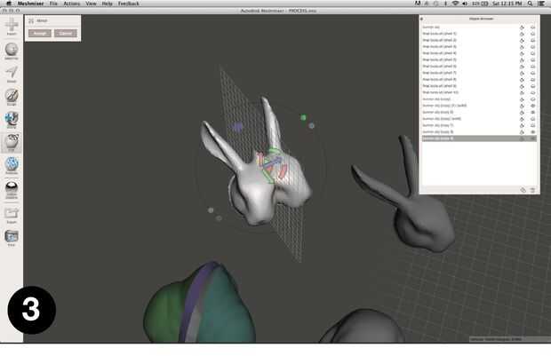Image resolution: width=551 pixels, height=356 pixels.
Task: Open Spotlight search in menu bar
Action: (x=530, y=4)
